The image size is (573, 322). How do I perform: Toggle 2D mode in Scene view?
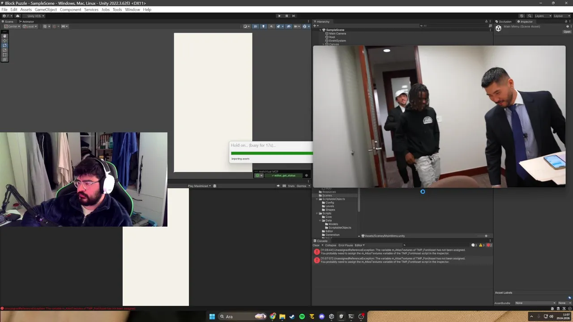pos(255,26)
